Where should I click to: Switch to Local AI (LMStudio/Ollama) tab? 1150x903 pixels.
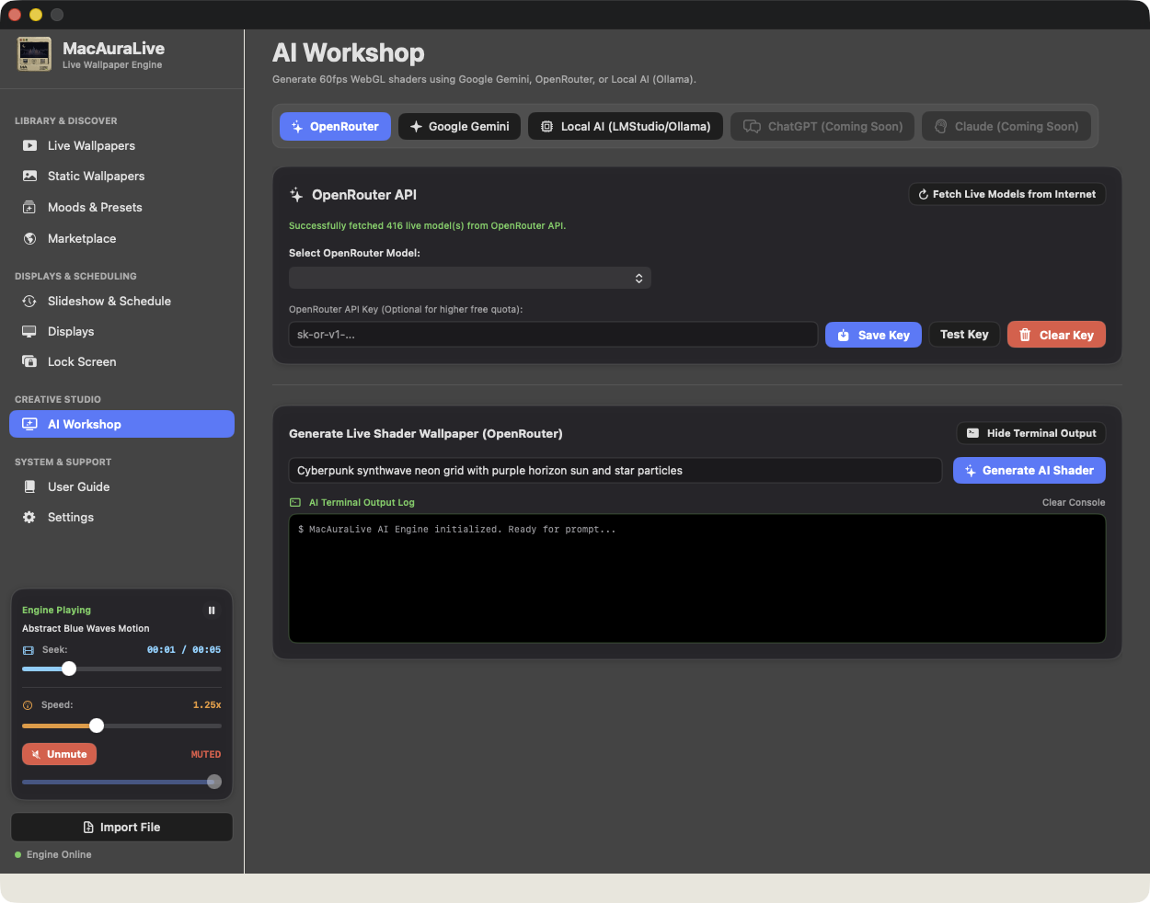(x=626, y=126)
